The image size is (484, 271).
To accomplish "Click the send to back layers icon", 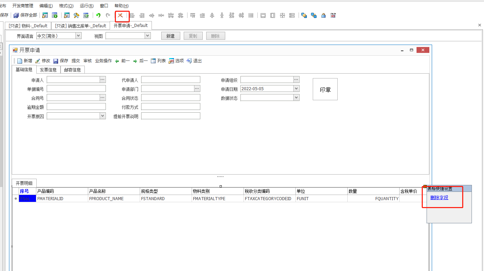I will pyautogui.click(x=314, y=15).
